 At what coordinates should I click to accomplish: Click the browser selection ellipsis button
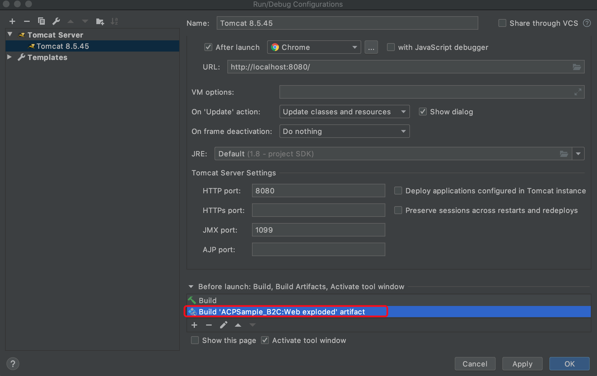click(371, 47)
